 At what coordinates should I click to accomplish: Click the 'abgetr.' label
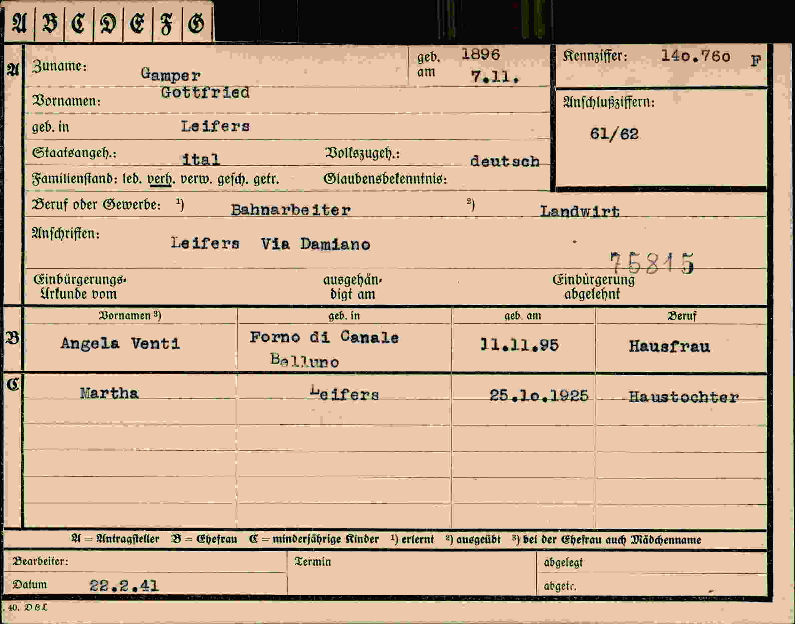point(560,586)
